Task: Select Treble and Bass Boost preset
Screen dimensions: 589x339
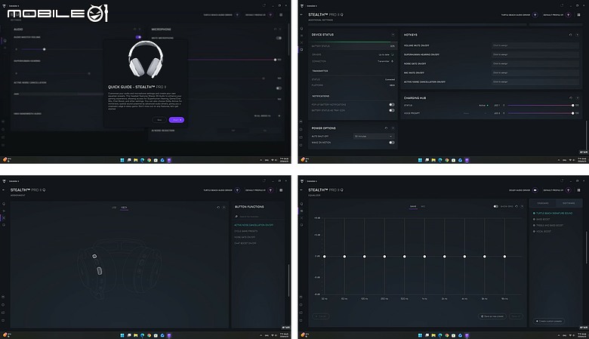Action: point(548,225)
